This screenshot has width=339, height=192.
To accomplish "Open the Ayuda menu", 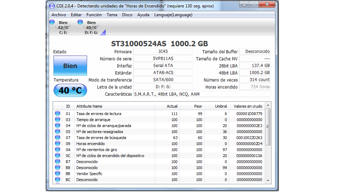I will pyautogui.click(x=143, y=15).
